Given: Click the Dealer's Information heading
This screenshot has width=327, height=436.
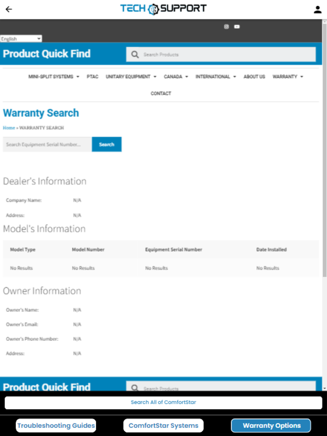Looking at the screenshot, I should pos(44,181).
